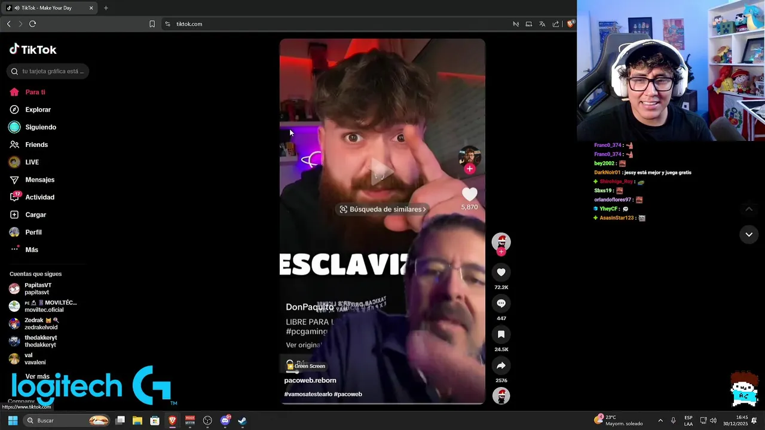This screenshot has width=765, height=430.
Task: Expand the Más menu
Action: (24, 250)
